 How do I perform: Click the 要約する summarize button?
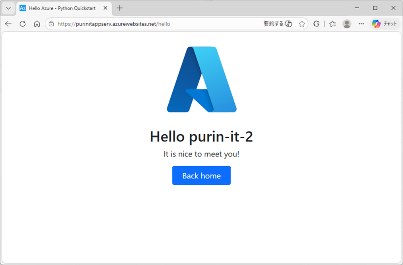[x=278, y=24]
